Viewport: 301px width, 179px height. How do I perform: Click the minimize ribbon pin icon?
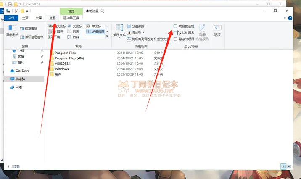tap(285, 18)
